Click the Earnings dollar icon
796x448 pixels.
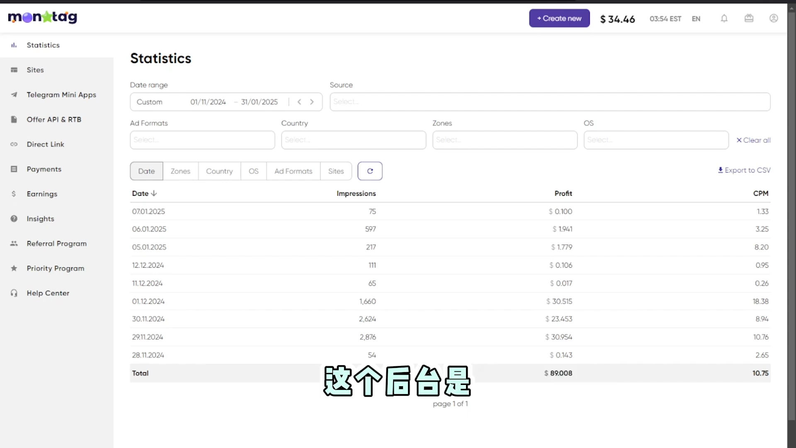14,194
